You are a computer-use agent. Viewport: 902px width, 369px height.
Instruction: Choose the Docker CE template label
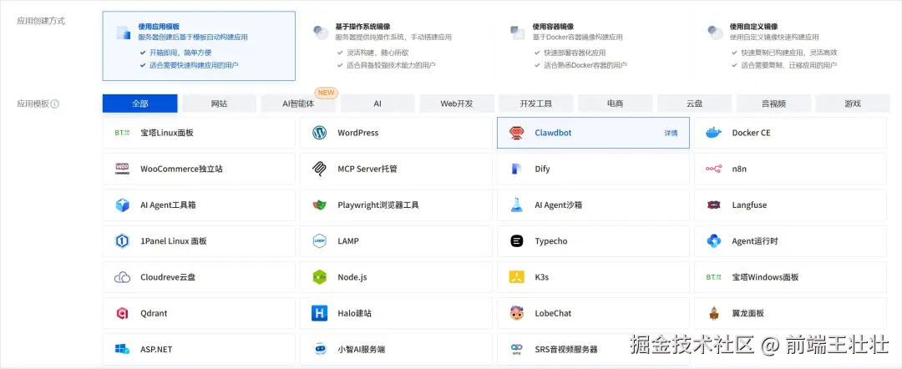751,133
